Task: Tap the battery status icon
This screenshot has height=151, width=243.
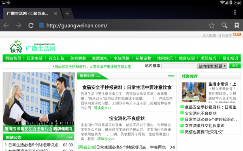Action: point(231,2)
